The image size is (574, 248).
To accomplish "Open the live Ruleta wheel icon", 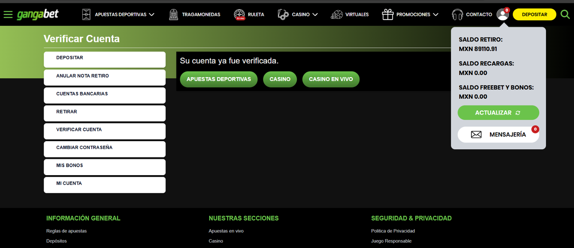I will pyautogui.click(x=240, y=14).
